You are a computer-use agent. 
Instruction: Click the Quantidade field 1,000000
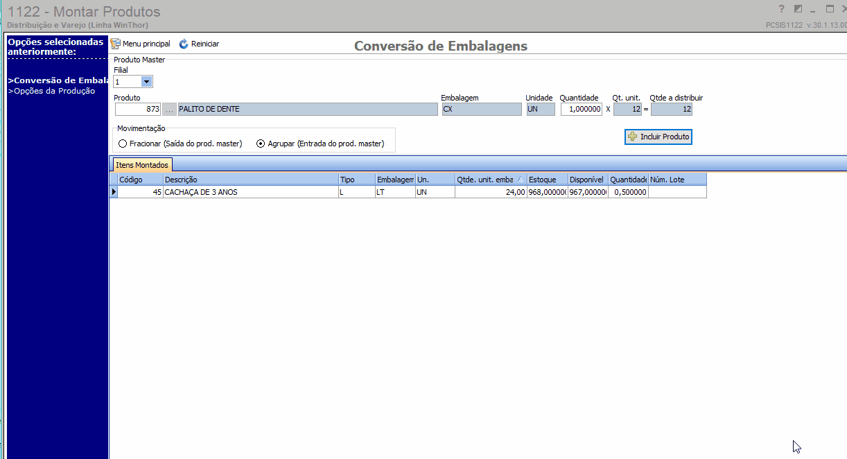click(x=582, y=109)
